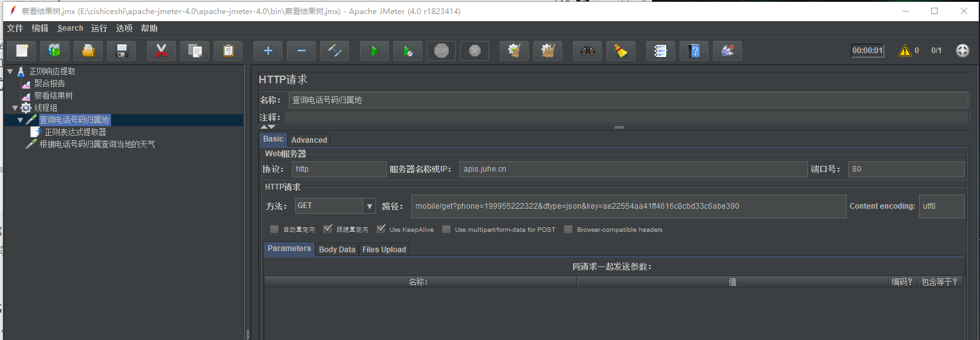The width and height of the screenshot is (980, 340).
Task: Check the 自动重定向 checkbox
Action: point(275,229)
